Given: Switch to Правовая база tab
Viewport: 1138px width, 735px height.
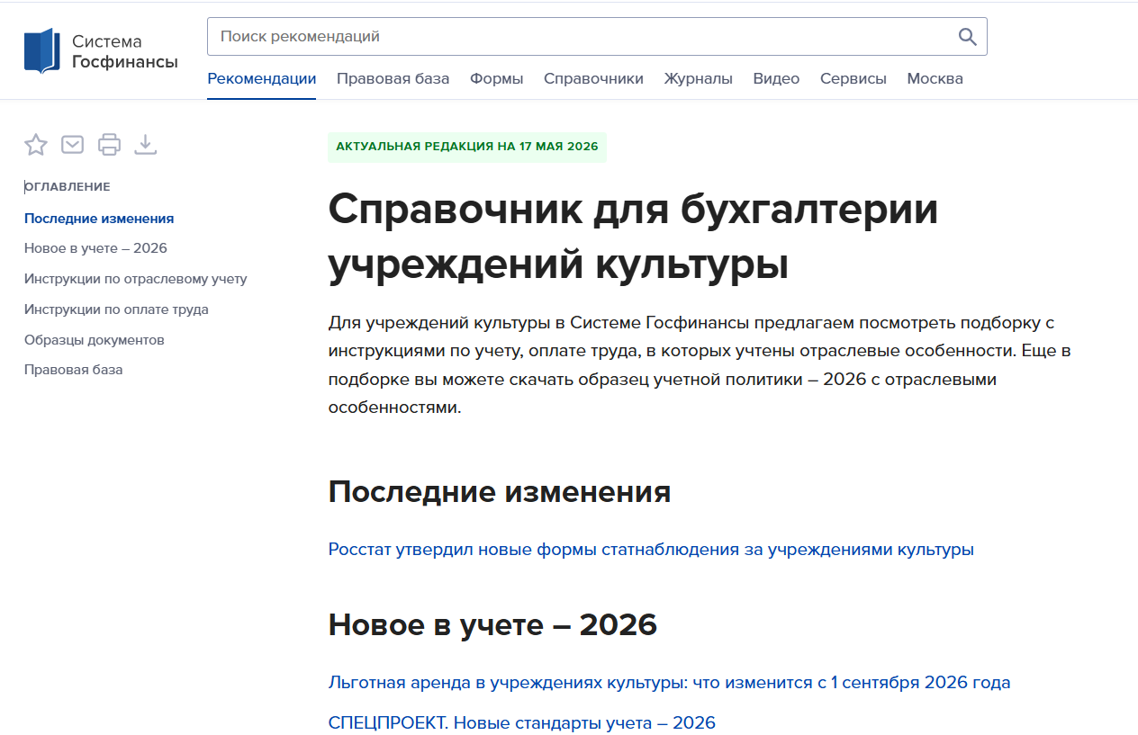Looking at the screenshot, I should coord(393,79).
